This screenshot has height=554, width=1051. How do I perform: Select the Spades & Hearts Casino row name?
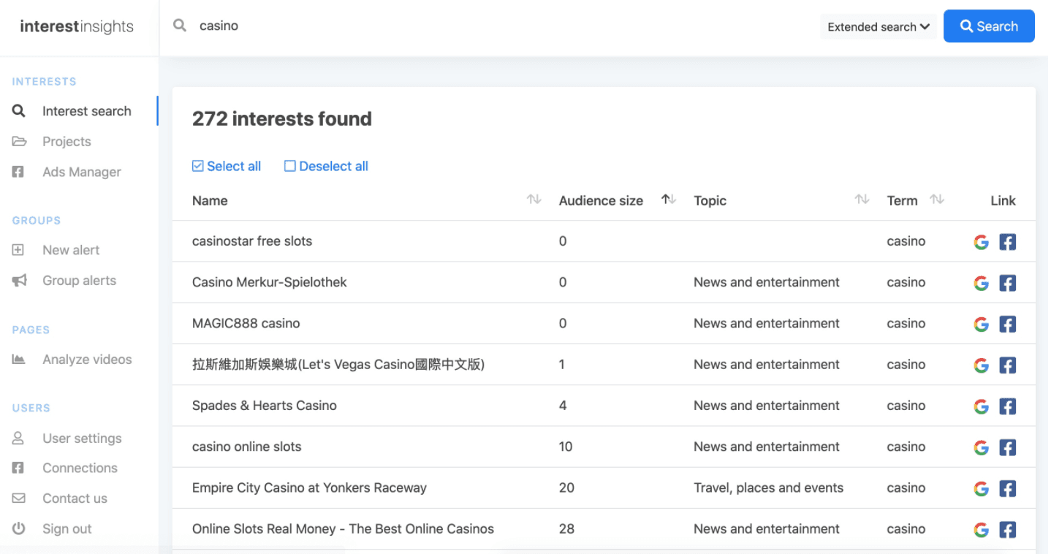coord(265,406)
